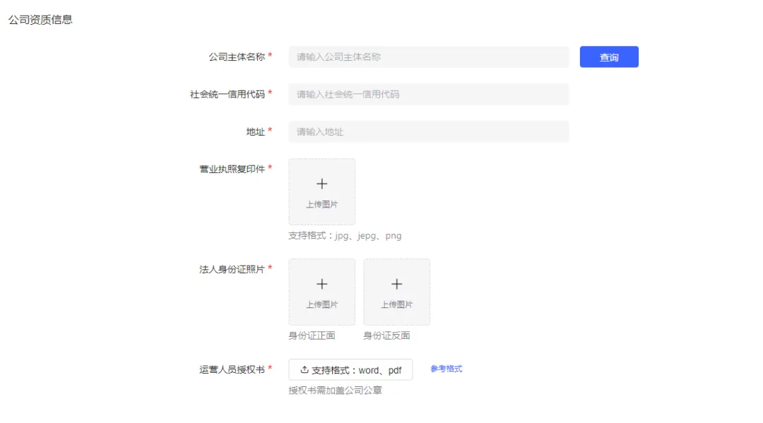Viewport: 763px width, 423px height.
Task: Select the 社会统一信用代码 label text
Action: click(x=227, y=95)
